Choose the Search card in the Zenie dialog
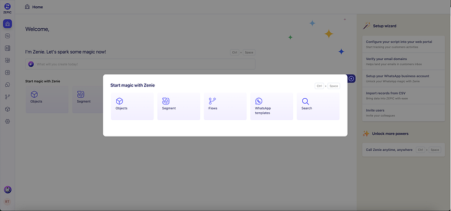 click(318, 106)
